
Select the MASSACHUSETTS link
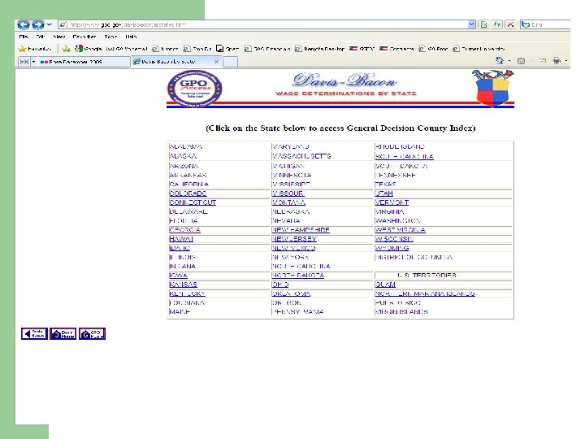301,156
